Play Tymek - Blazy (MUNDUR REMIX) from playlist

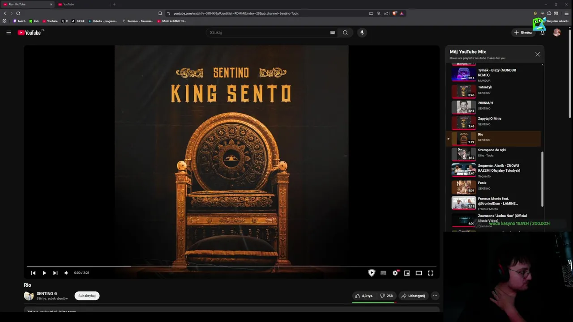tap(495, 74)
